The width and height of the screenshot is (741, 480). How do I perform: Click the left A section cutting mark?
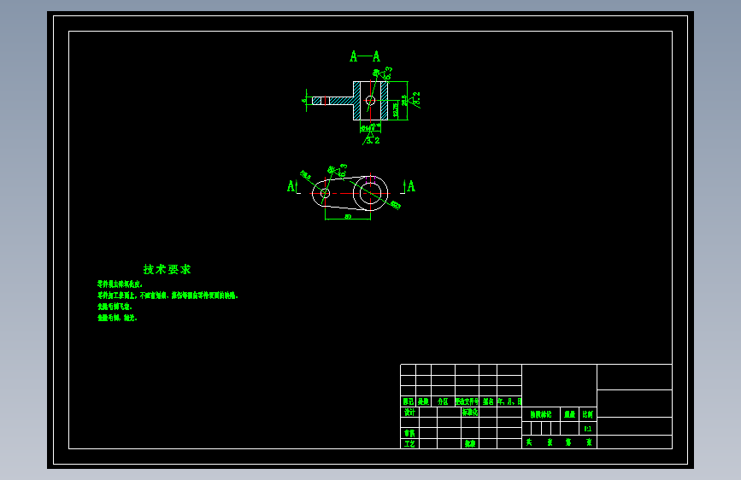pyautogui.click(x=293, y=186)
